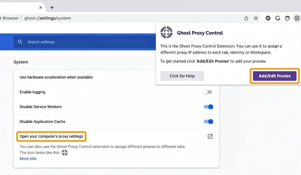Click the Ghost Proxy Control logo in popup
Screen dimensions: 301x175
coord(167,33)
